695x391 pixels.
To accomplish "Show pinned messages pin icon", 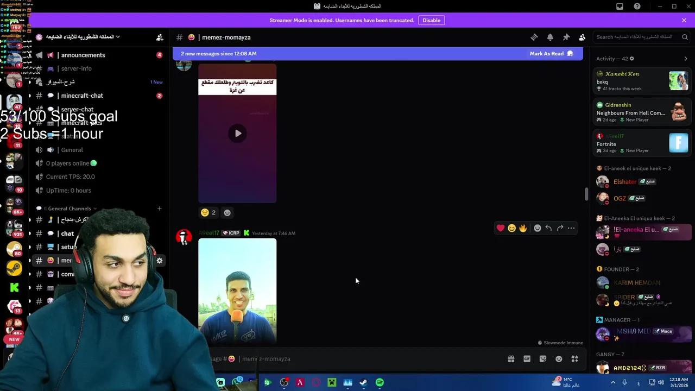I will [x=566, y=37].
